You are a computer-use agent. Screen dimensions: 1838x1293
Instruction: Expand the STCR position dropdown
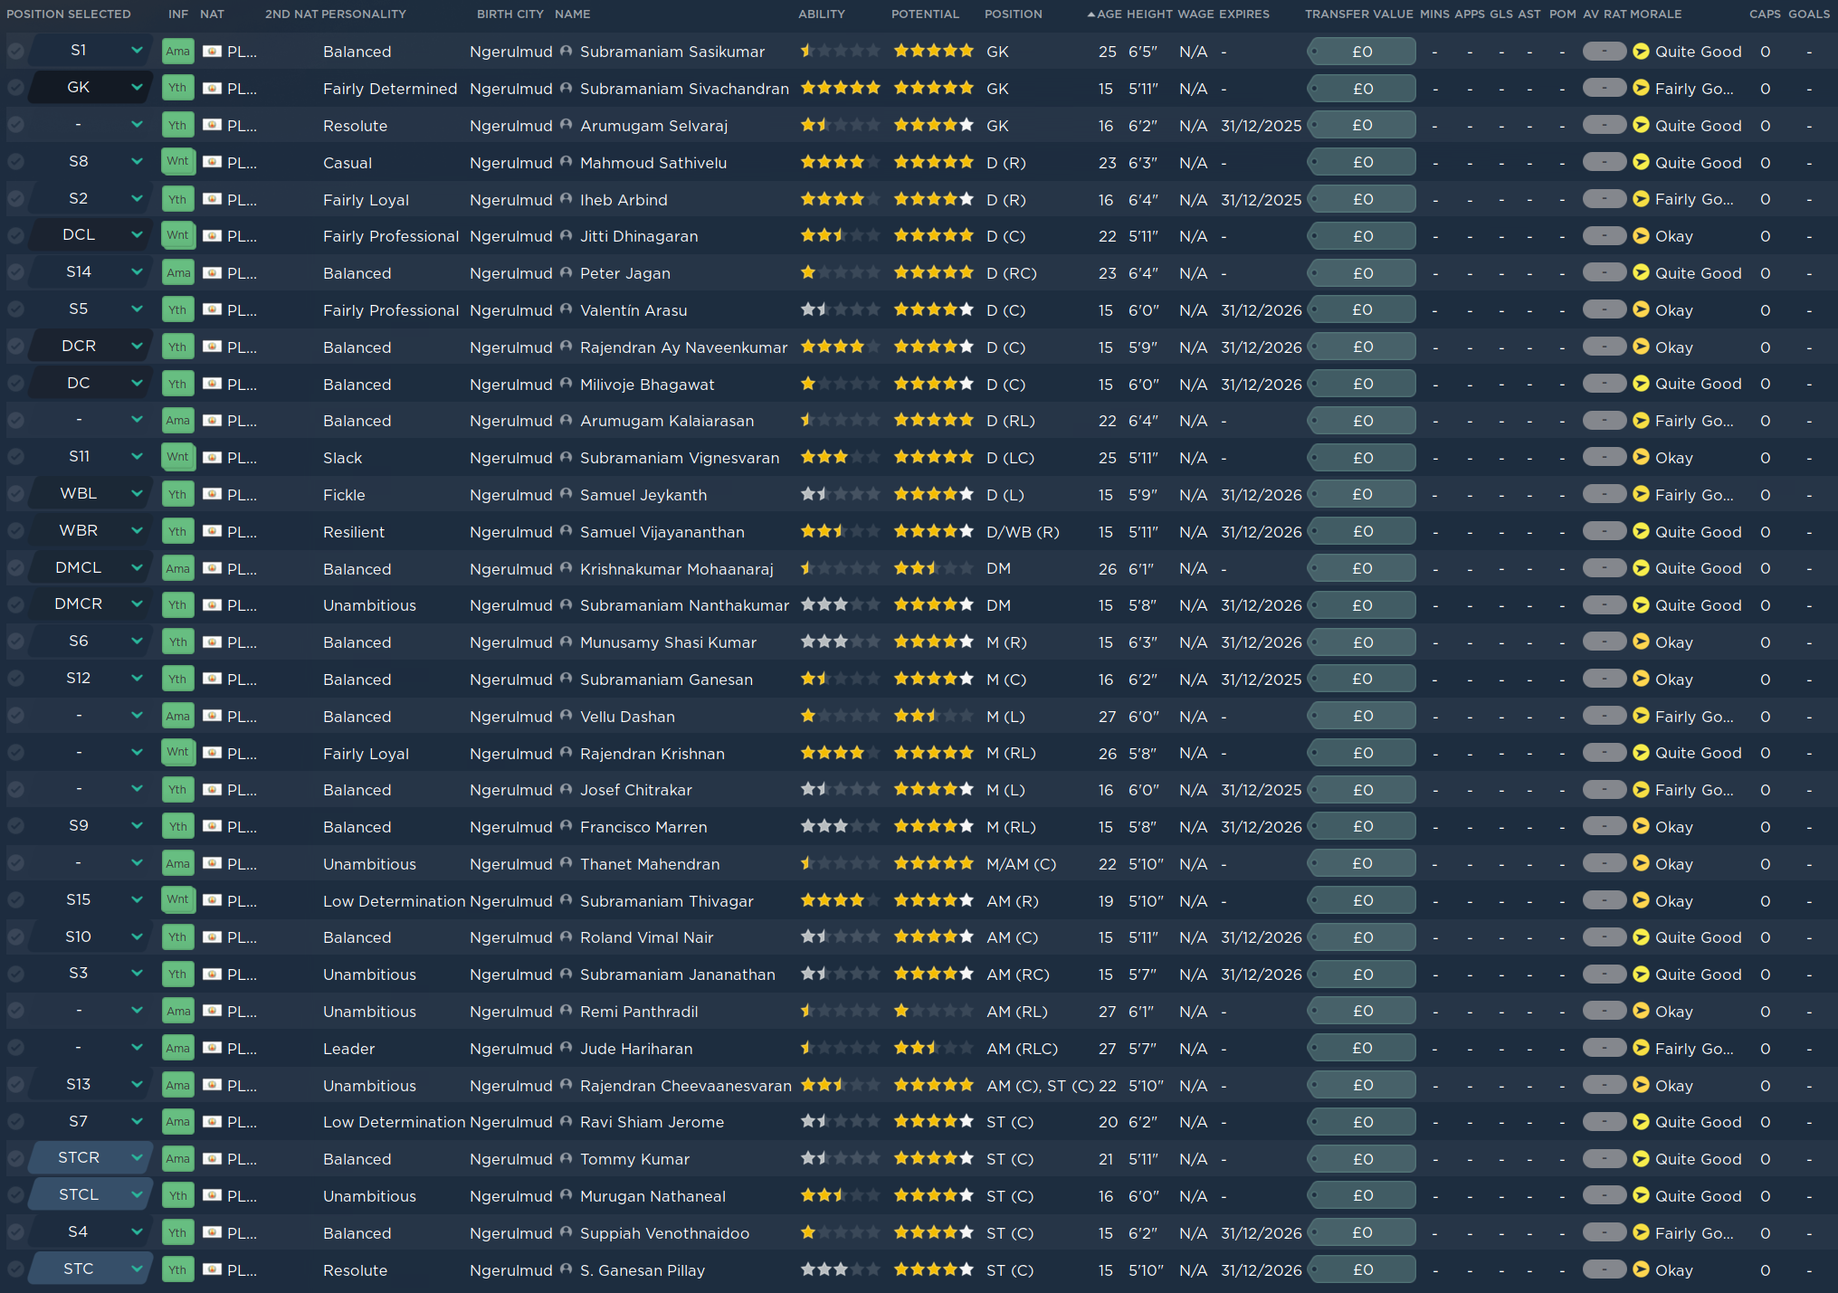point(136,1158)
